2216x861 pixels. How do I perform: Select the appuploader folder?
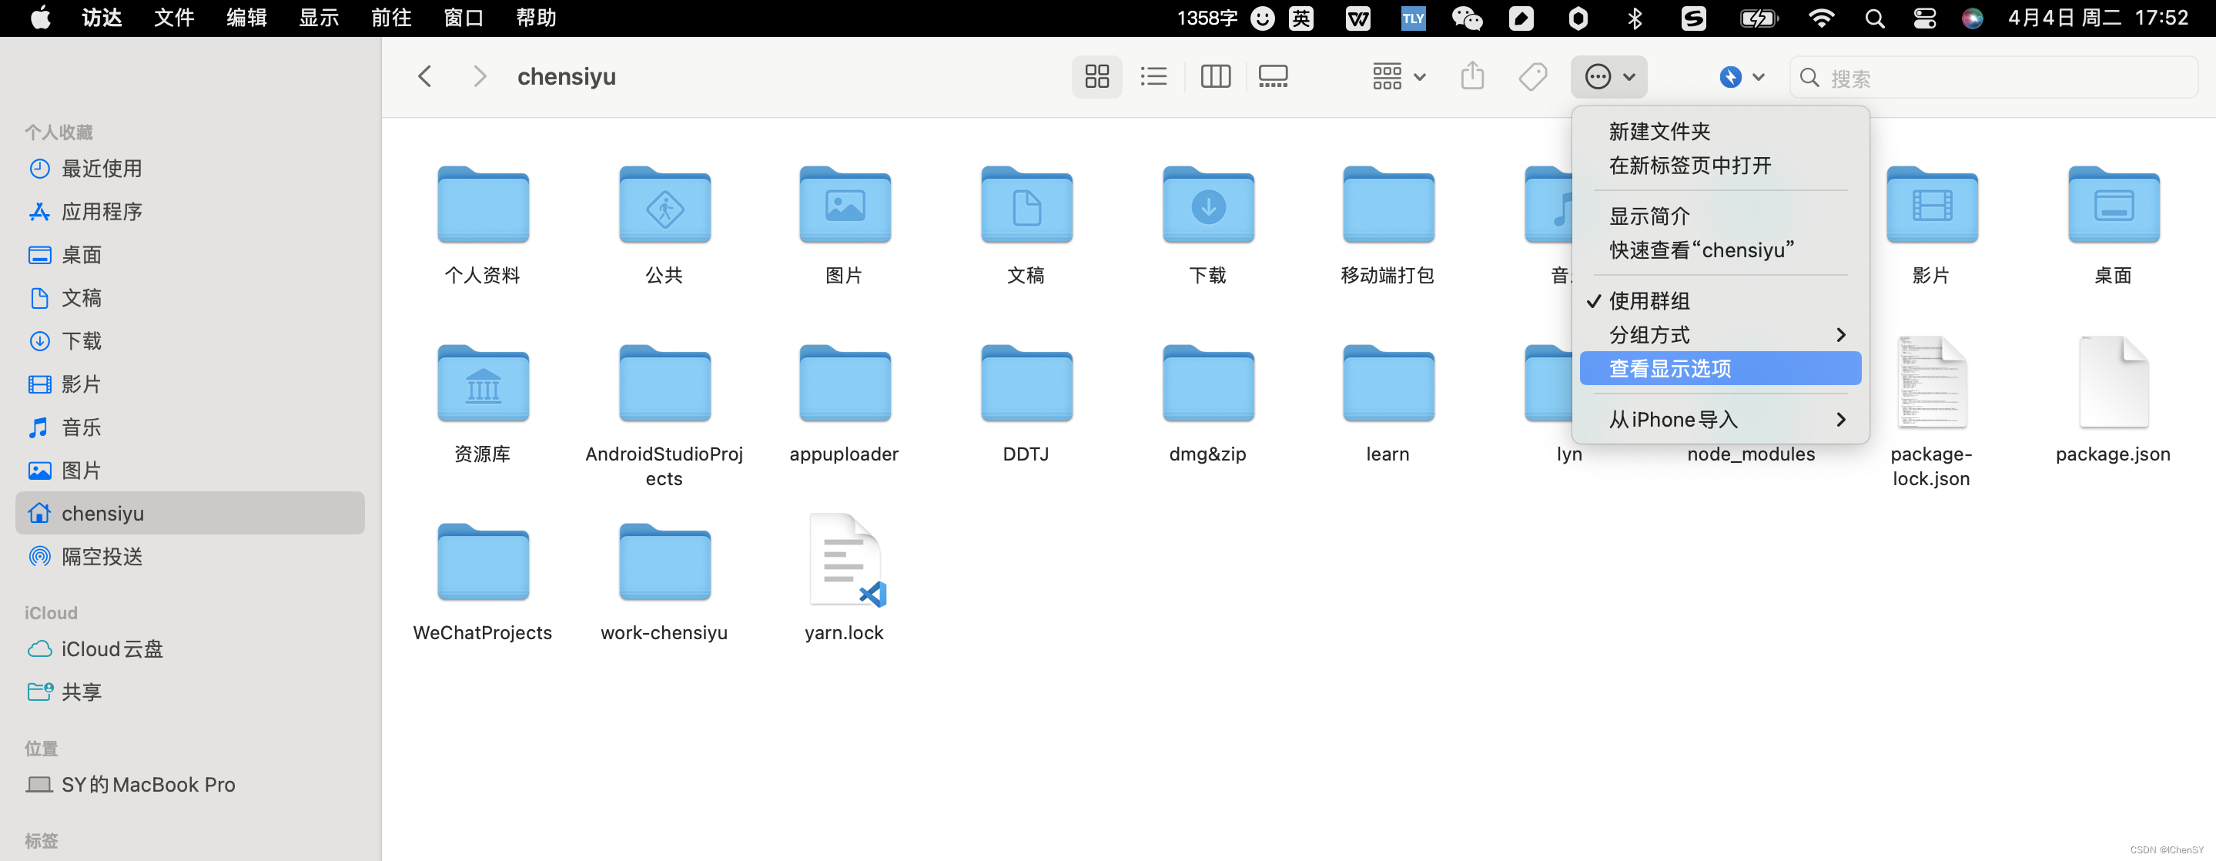[x=845, y=384]
